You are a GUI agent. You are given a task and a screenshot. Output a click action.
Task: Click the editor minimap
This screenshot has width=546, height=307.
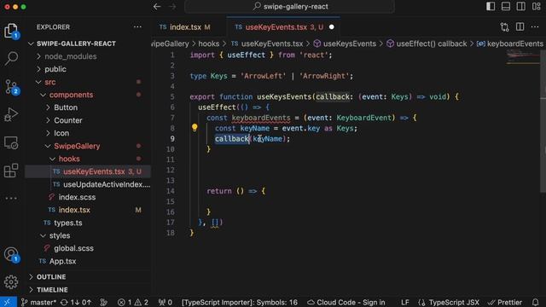tap(523, 57)
